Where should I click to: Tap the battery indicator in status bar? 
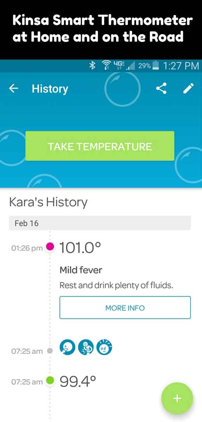[x=156, y=66]
